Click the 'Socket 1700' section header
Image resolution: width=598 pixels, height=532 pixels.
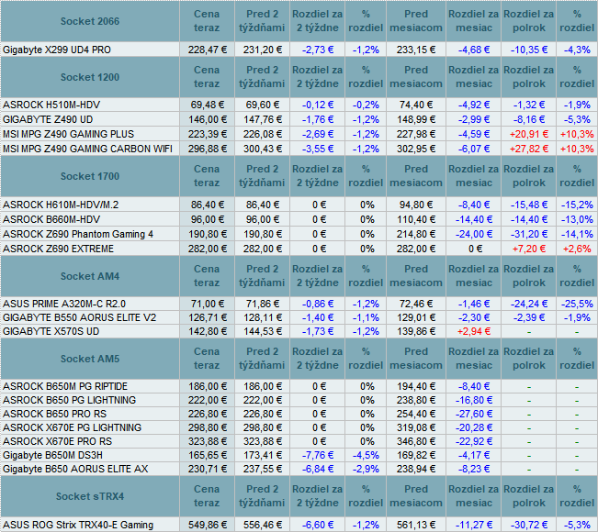(90, 176)
